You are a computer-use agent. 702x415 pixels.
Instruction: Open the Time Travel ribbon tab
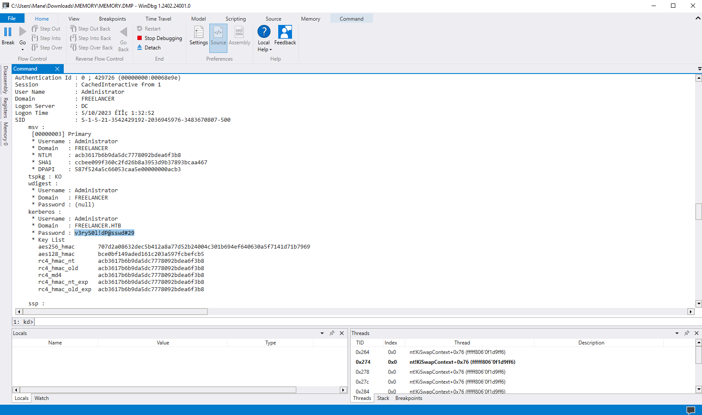158,19
